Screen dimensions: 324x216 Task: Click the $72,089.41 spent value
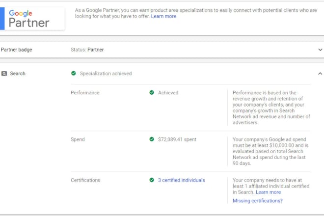(x=177, y=139)
